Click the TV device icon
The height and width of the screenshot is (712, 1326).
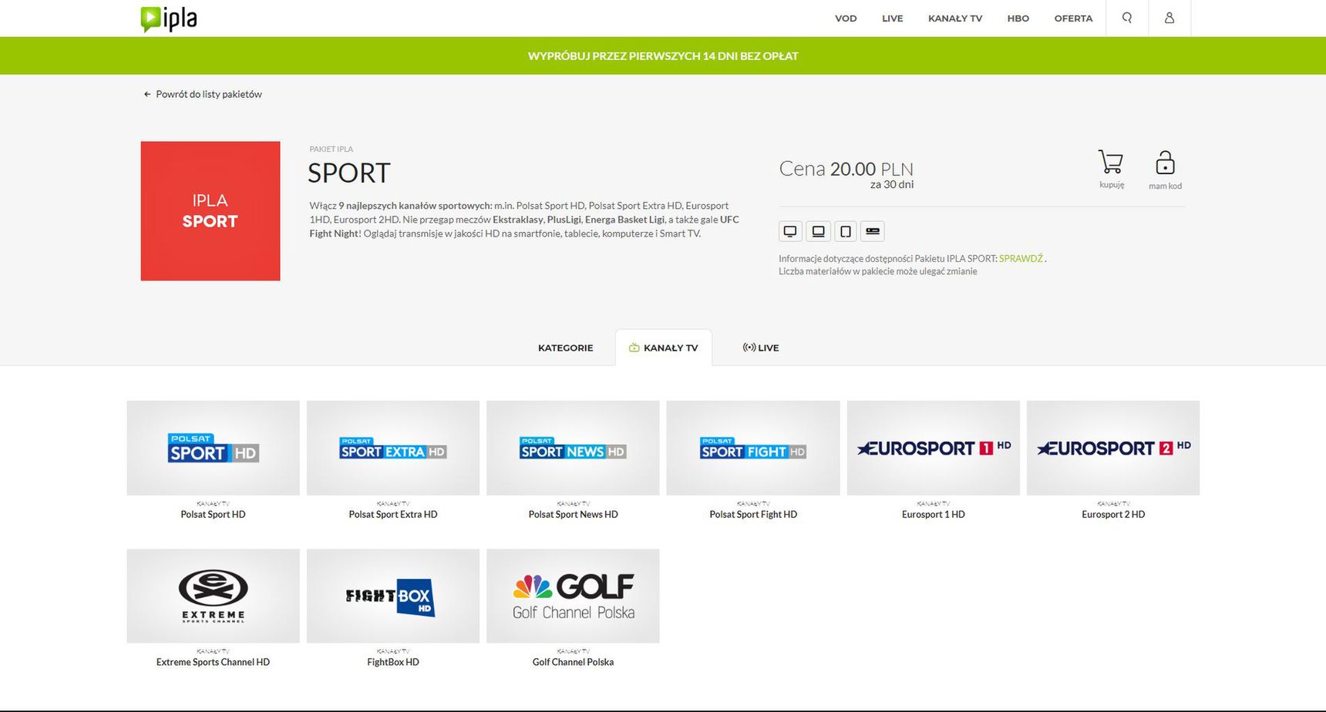point(790,231)
